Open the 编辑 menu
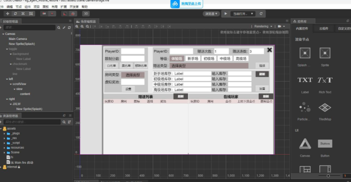Viewport: 351px width, 182px height. [x=9, y=7]
